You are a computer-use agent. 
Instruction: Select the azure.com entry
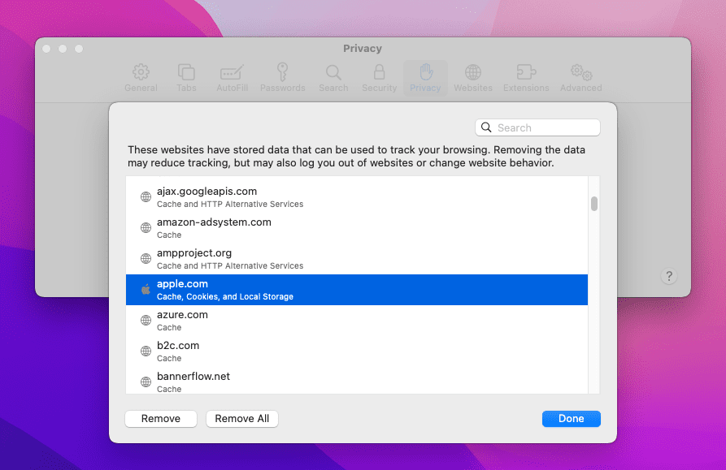357,321
